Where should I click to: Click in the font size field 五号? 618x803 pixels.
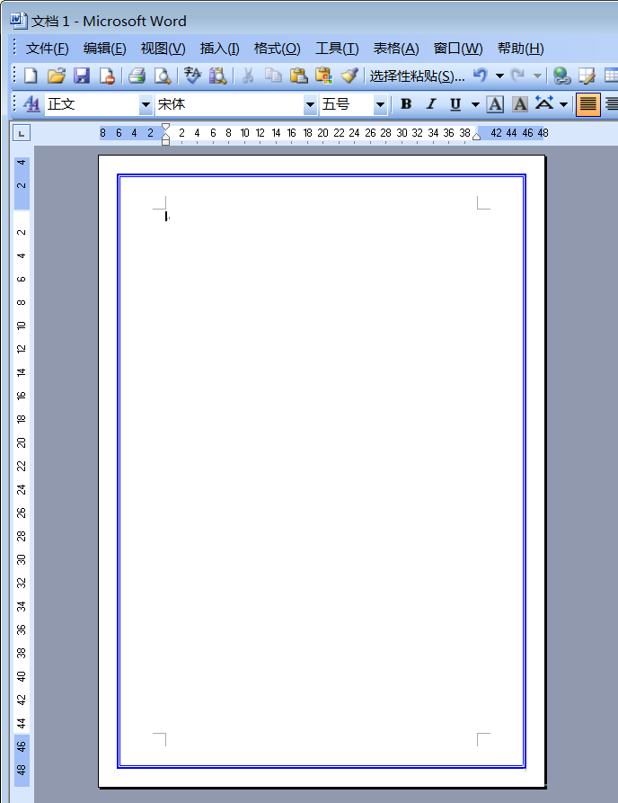347,105
